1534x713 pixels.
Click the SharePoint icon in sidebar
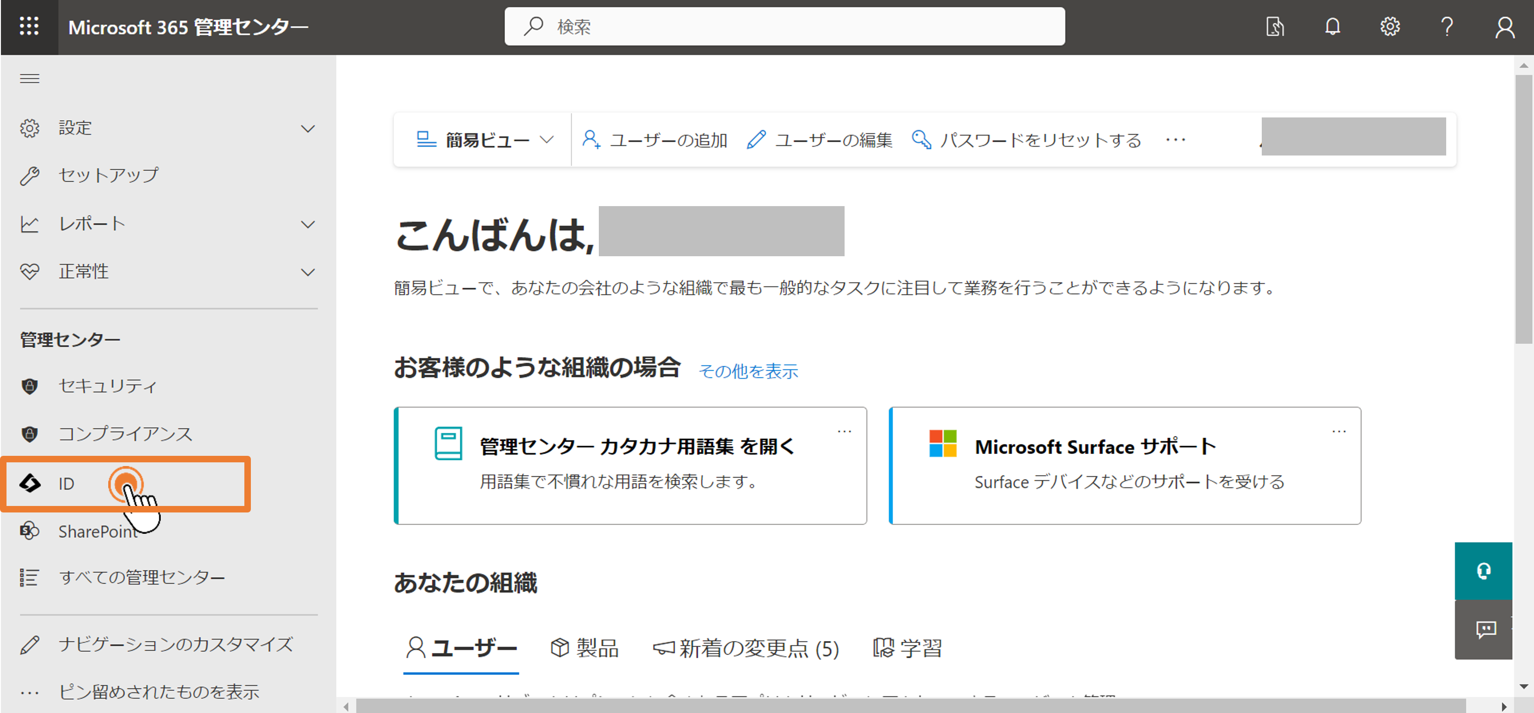tap(30, 531)
